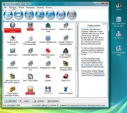Select Google Toolbar for Internet Explorer
The image size is (127, 113).
pos(66,40)
